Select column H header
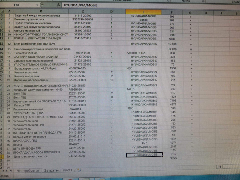The width and height of the screenshot is (240, 180). click(x=206, y=13)
